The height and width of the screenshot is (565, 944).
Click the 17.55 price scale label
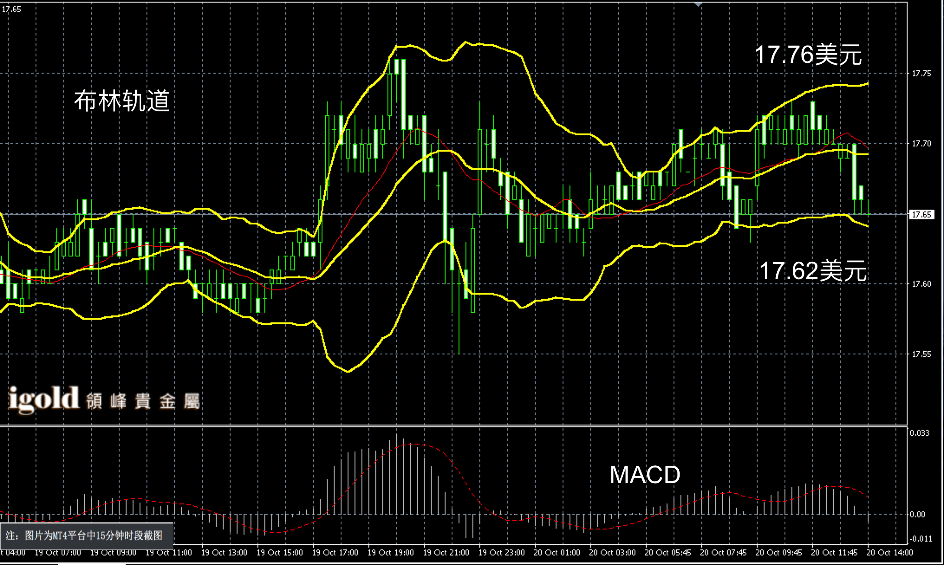click(921, 354)
